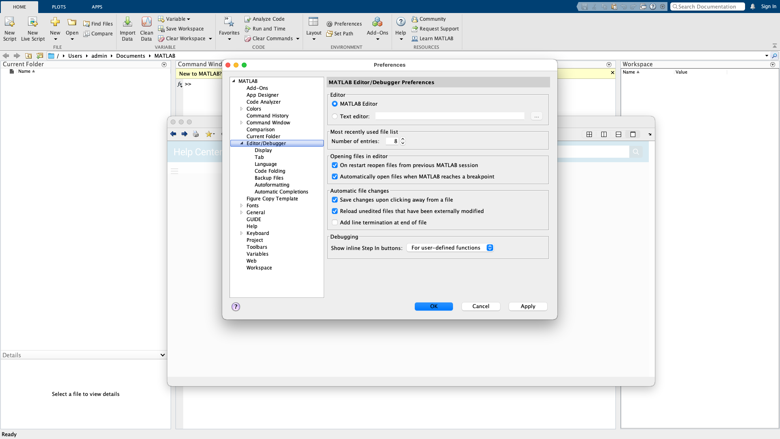Click Learn MATLAB
This screenshot has width=780, height=439.
coord(432,39)
